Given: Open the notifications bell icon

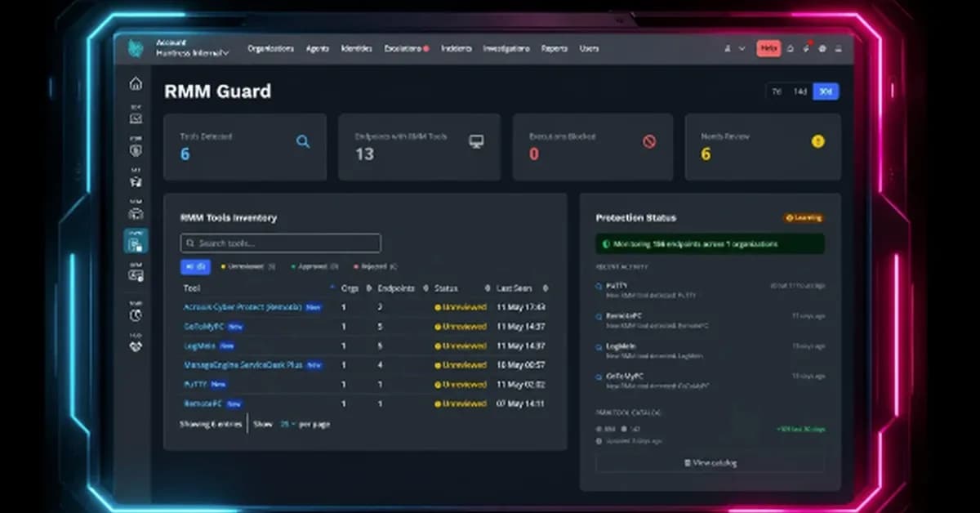Looking at the screenshot, I should [790, 49].
